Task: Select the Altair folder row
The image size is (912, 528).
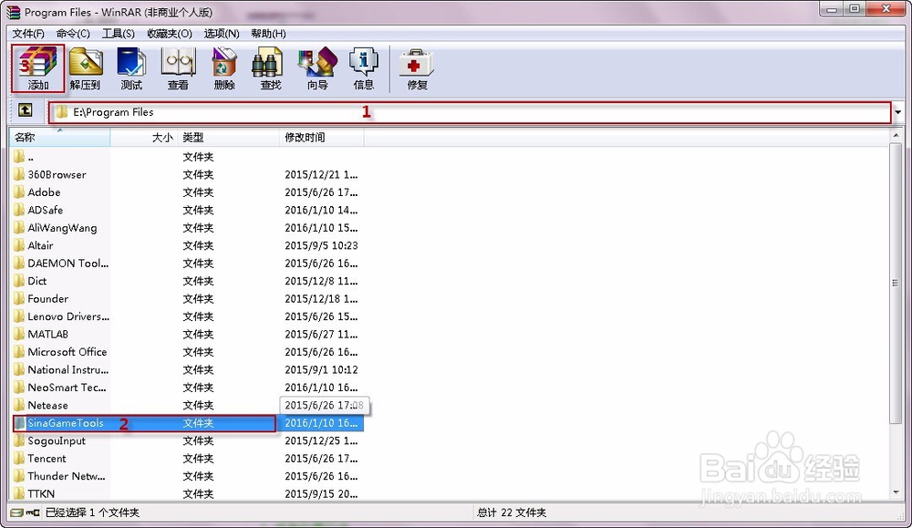Action: pos(186,245)
